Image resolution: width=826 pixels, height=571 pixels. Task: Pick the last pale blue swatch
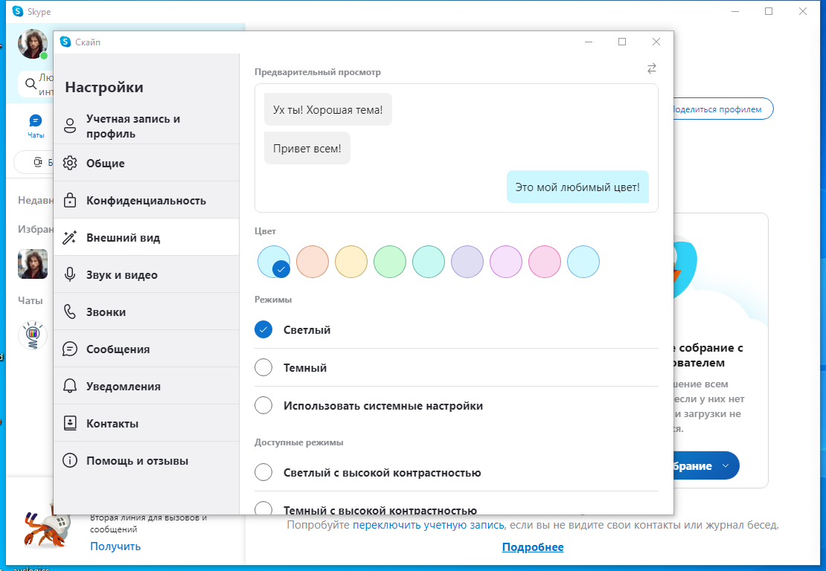coord(583,262)
